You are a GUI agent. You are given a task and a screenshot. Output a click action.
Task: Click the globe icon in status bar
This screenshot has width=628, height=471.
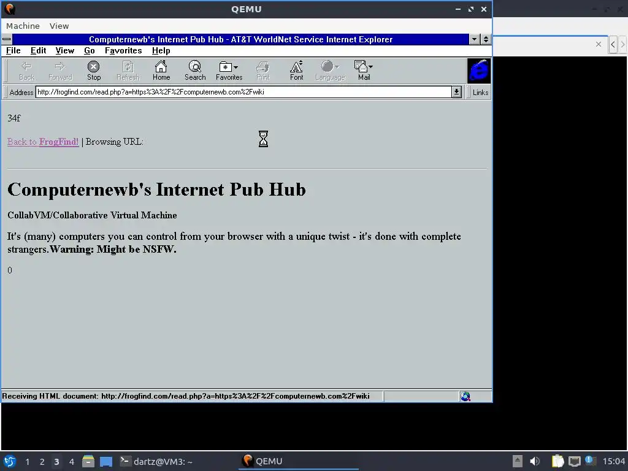[x=465, y=396]
